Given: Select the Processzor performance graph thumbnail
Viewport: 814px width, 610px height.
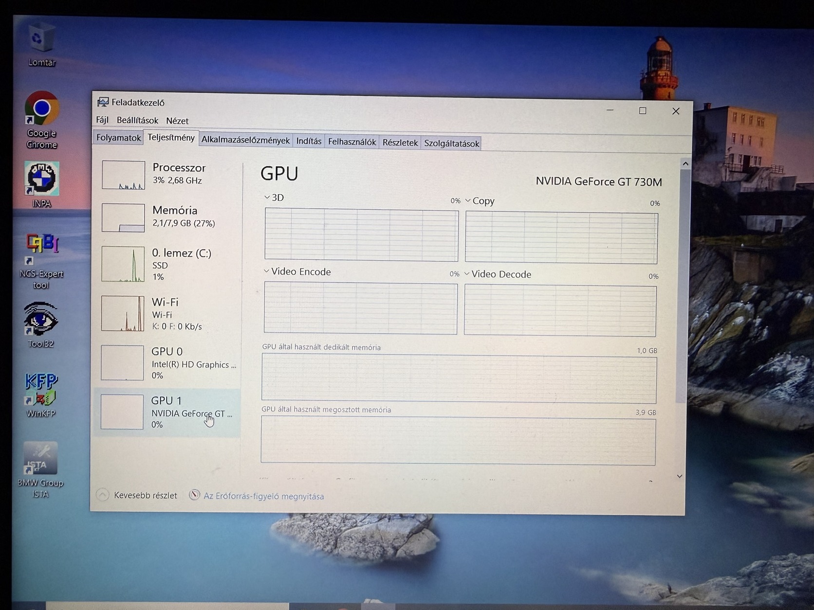Looking at the screenshot, I should 123,175.
